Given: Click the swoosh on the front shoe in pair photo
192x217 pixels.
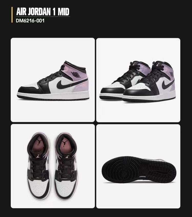Looking at the screenshot, I should tap(167, 84).
